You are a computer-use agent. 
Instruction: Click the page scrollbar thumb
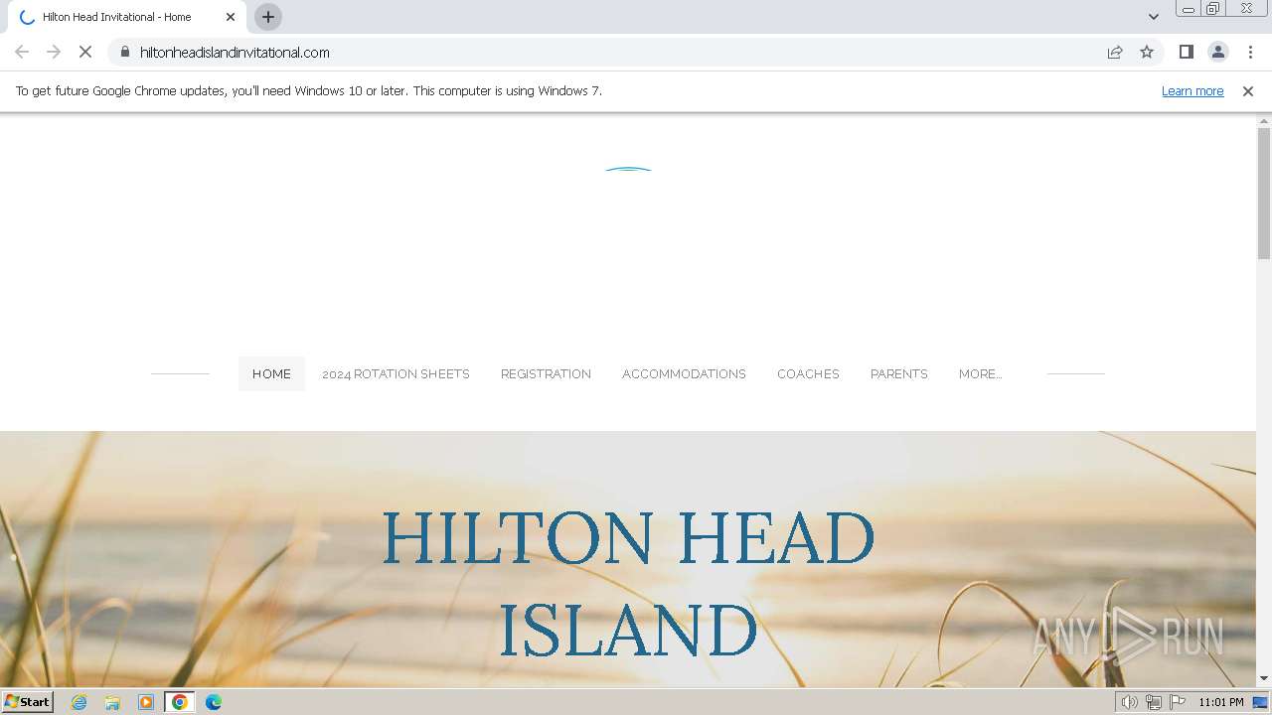(1264, 193)
